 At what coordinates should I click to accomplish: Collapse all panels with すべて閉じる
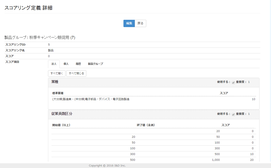point(76,73)
